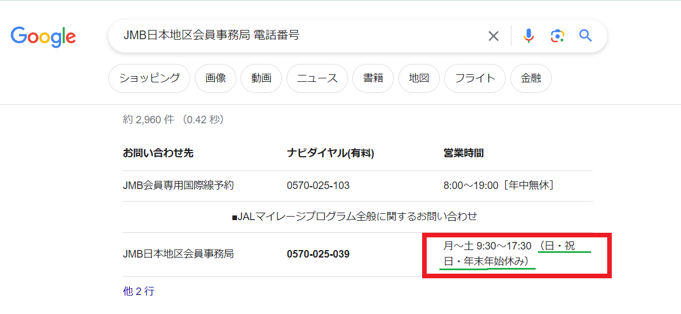Select the 画像 filter chip
The height and width of the screenshot is (314, 681).
point(216,78)
